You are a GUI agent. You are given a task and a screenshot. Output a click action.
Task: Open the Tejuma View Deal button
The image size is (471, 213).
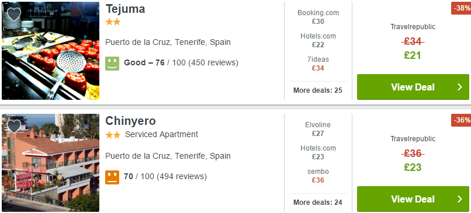click(x=413, y=87)
